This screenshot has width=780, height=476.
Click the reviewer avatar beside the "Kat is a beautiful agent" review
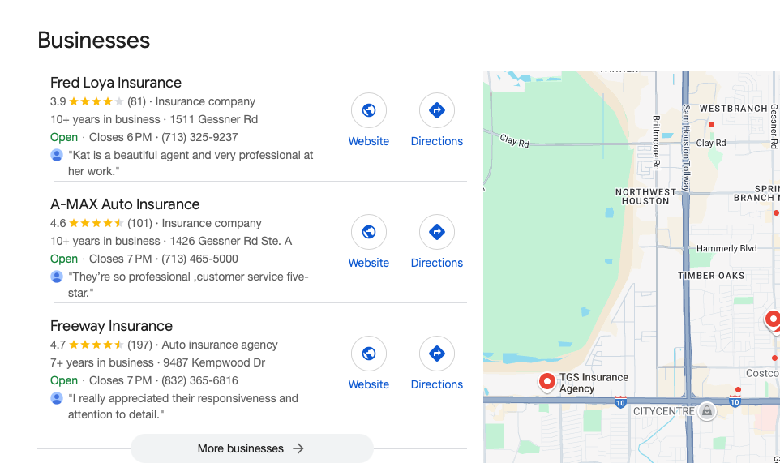[x=57, y=155]
